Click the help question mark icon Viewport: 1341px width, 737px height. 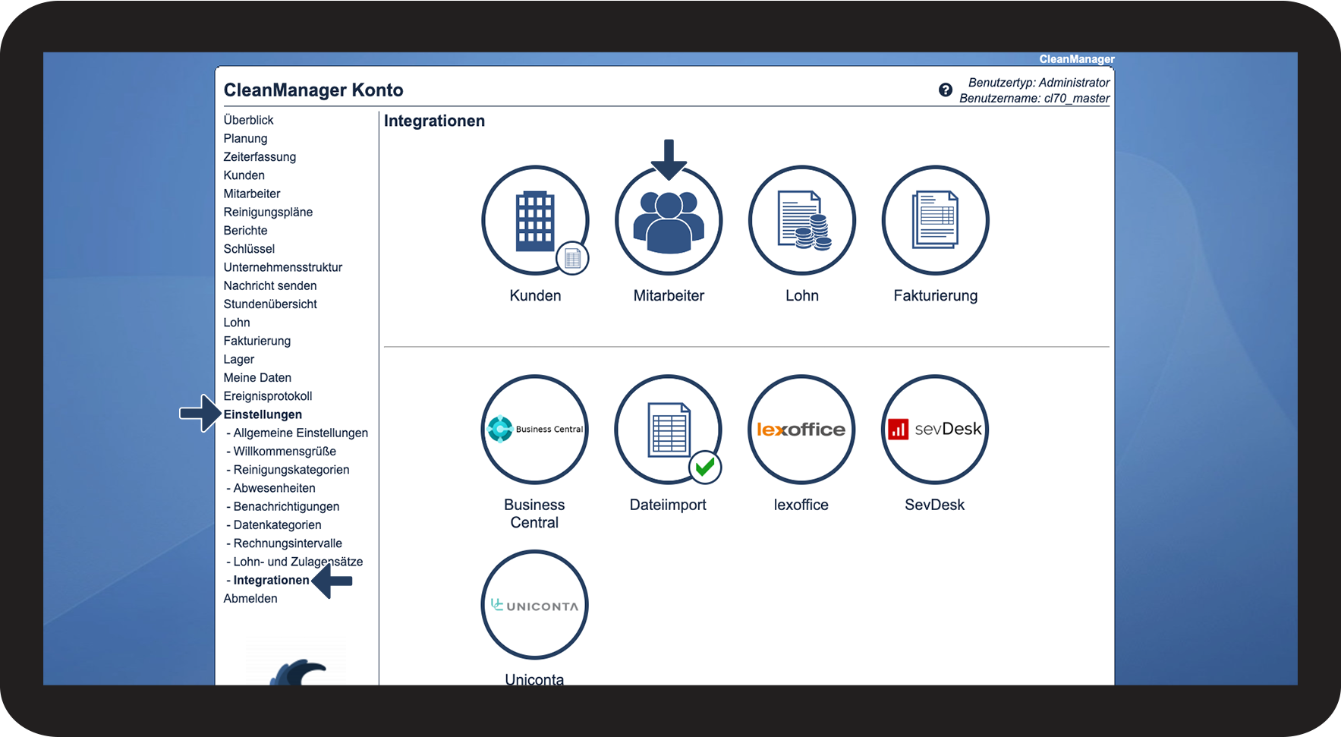pos(945,90)
